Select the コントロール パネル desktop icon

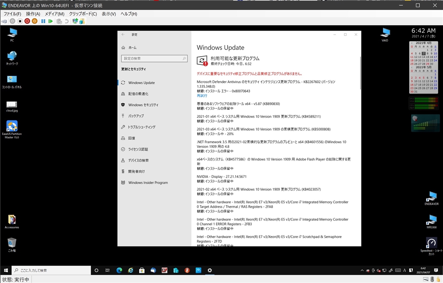(x=12, y=82)
